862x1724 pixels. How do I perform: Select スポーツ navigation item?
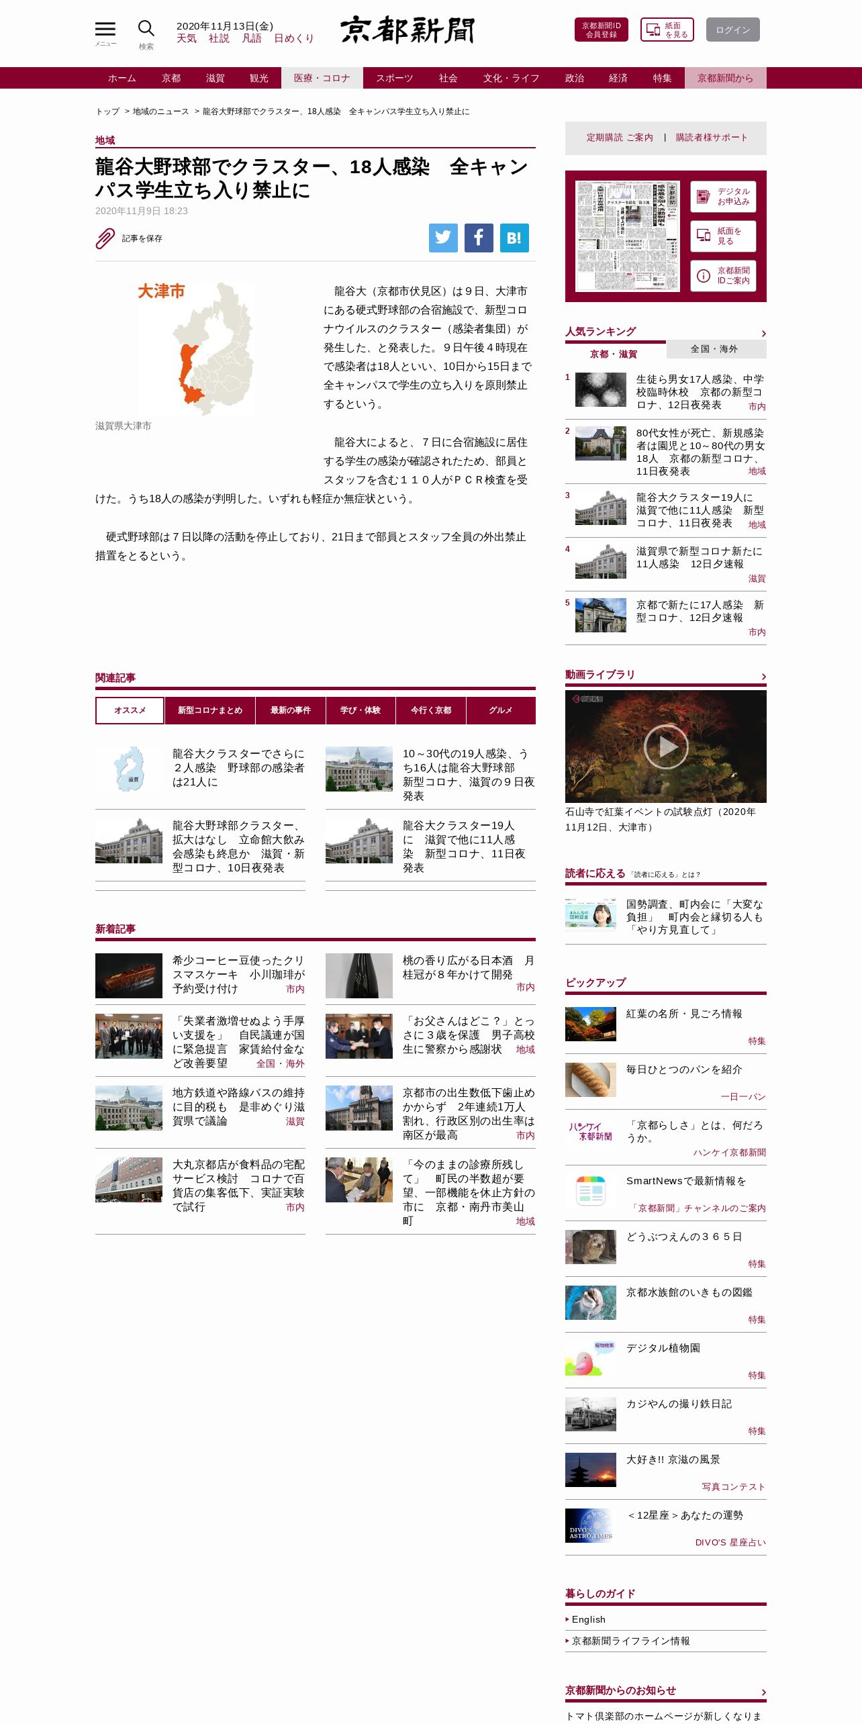pos(395,78)
